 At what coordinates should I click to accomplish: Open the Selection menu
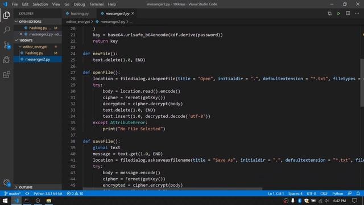(x=40, y=4)
